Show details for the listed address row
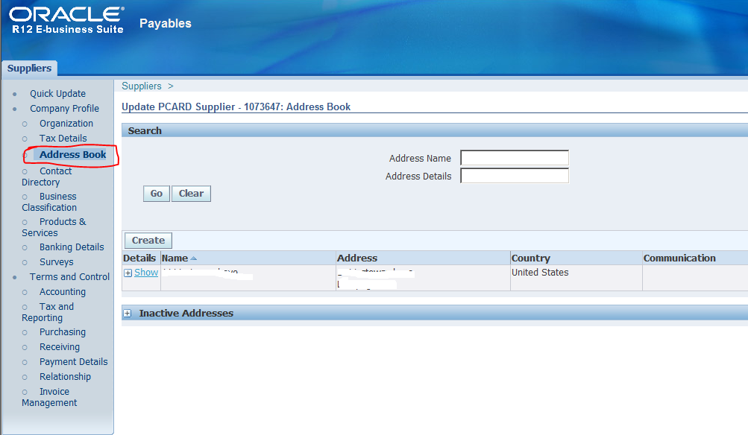Screen dimensions: 748x435 tap(146, 272)
